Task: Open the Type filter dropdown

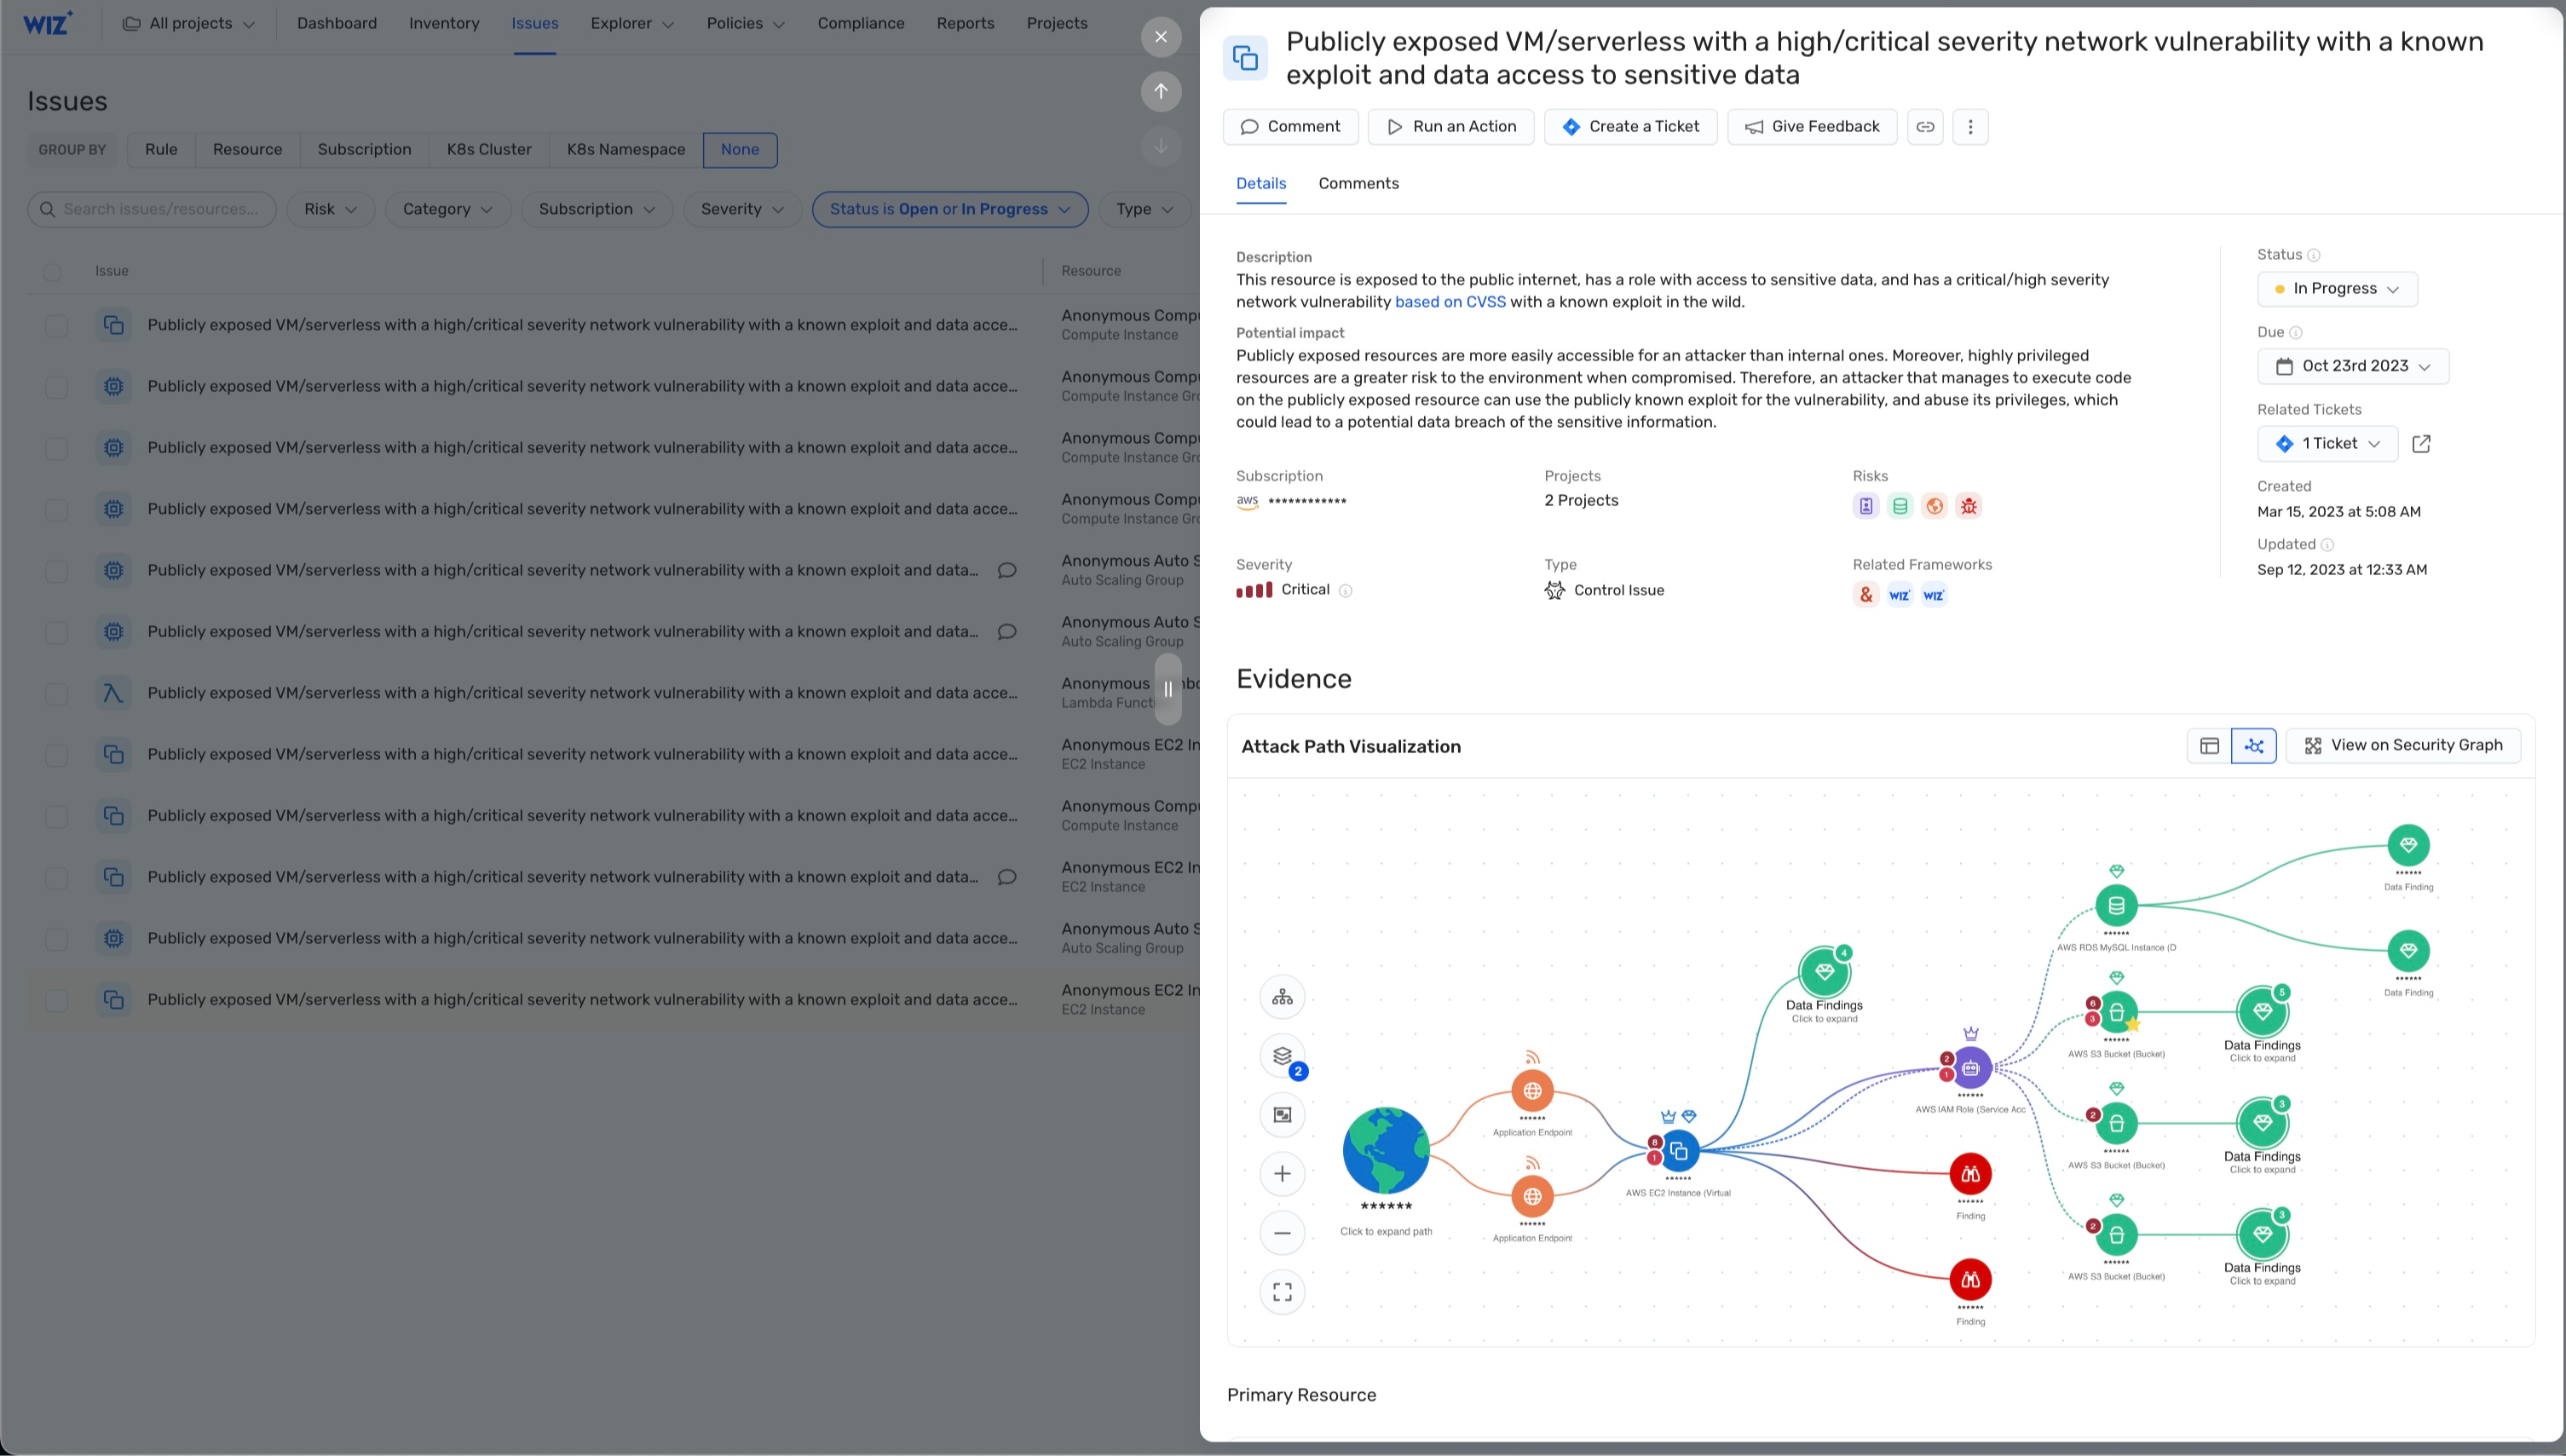Action: [x=1145, y=210]
